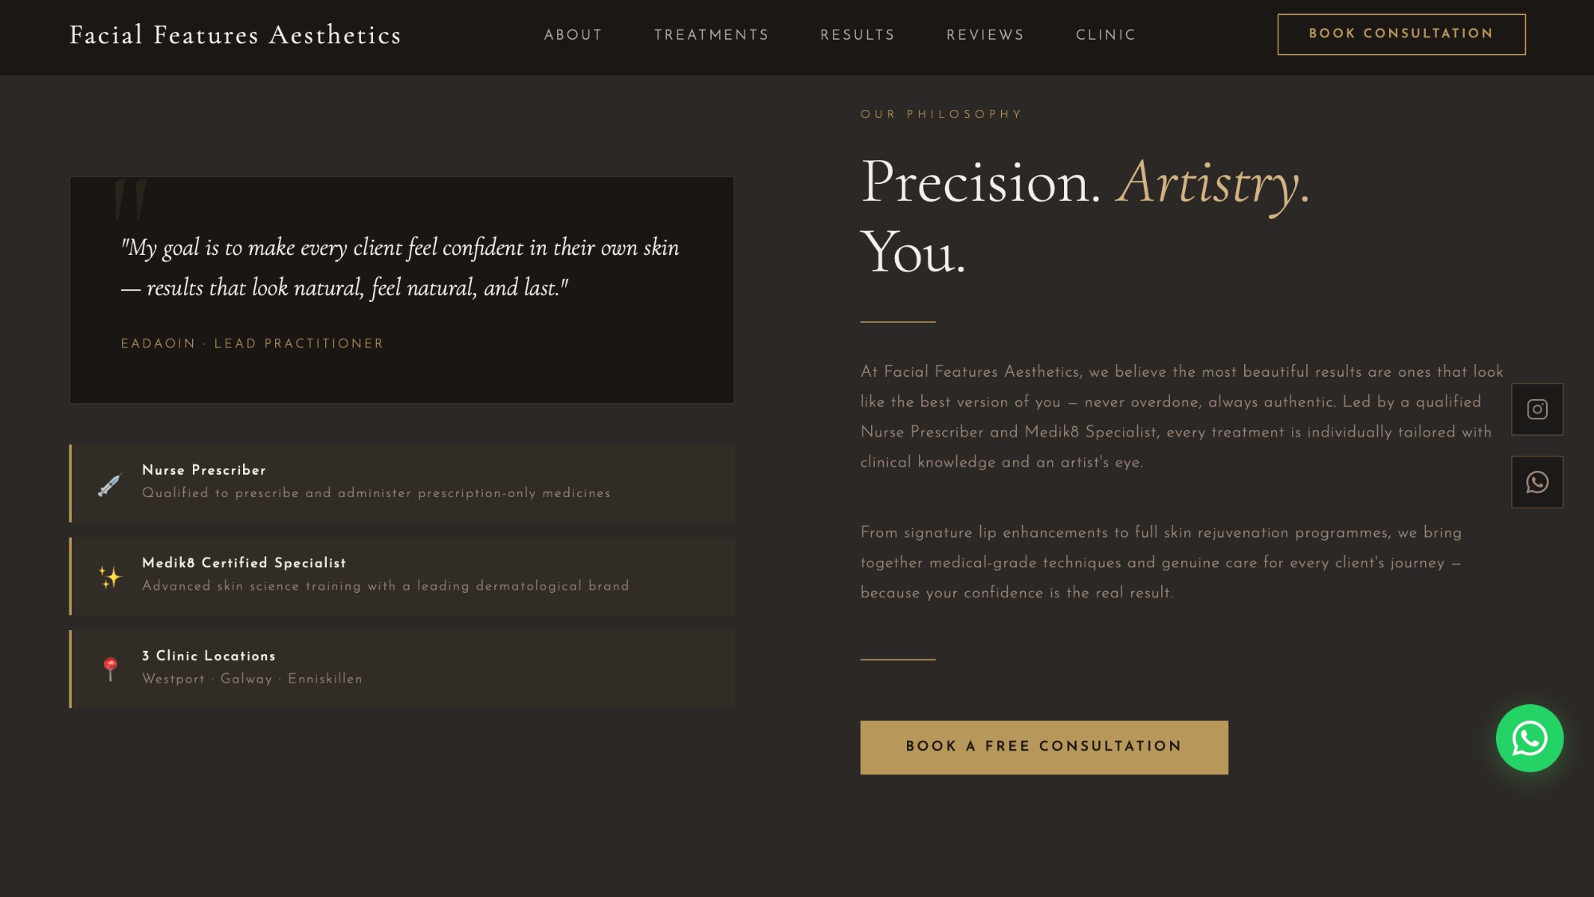Click the syringe icon on Nurse Prescriber card

pos(108,484)
